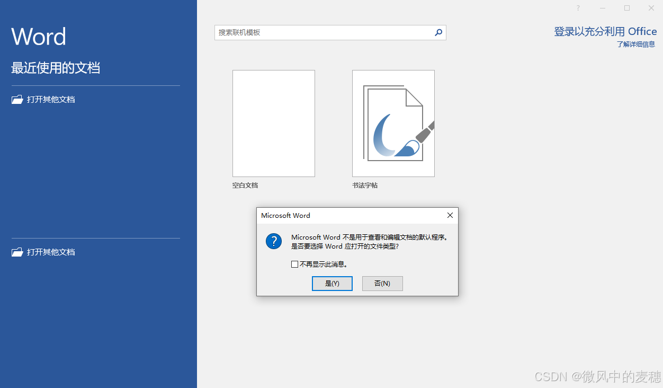Open the 了解详细信息 link
The image size is (663, 388).
(x=636, y=45)
